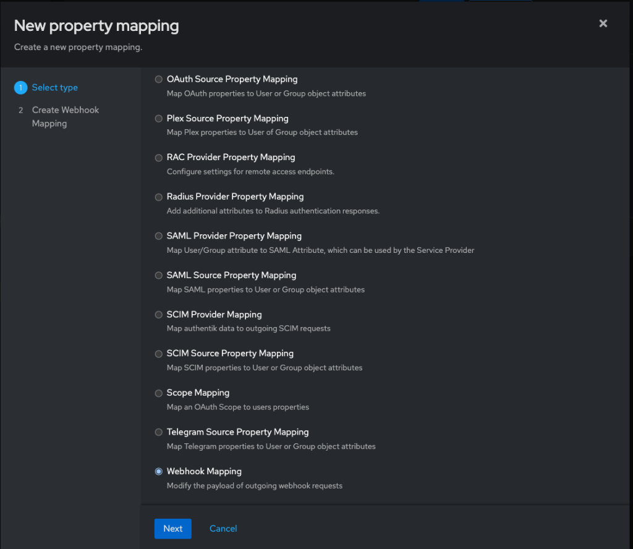Select SCIM Provider Mapping radio button
633x549 pixels.
(159, 315)
